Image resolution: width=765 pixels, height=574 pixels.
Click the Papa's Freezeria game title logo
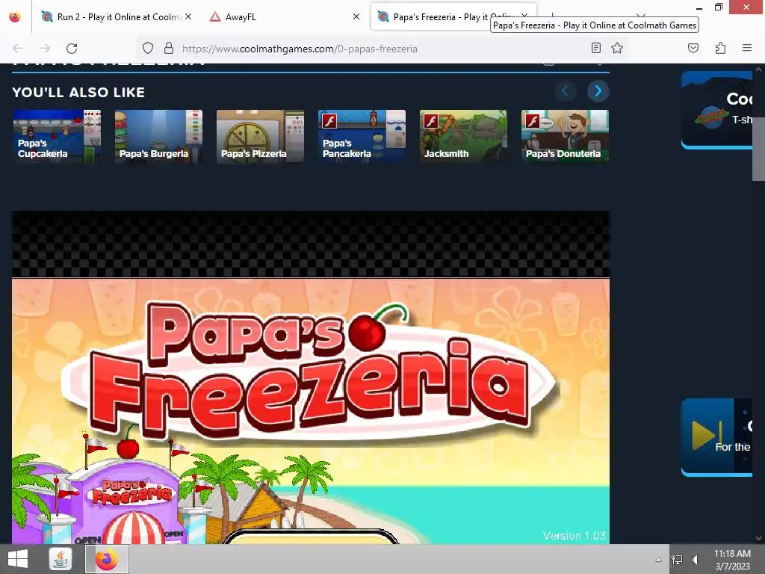(x=311, y=371)
